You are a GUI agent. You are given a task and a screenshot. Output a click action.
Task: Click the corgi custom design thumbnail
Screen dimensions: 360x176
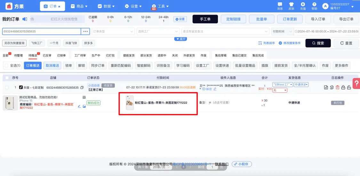point(130,103)
